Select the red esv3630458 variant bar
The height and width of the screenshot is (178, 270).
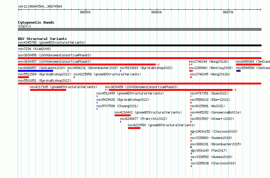point(170,90)
